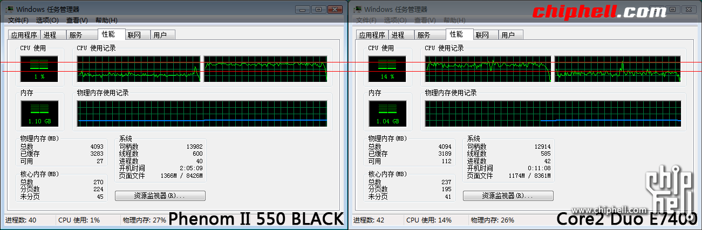Click memory gauge showing 1.04 GB

tap(387, 114)
